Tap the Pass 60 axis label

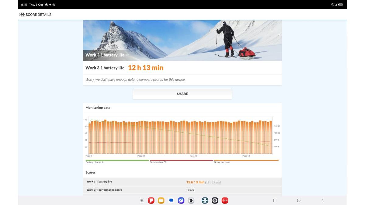point(246,156)
